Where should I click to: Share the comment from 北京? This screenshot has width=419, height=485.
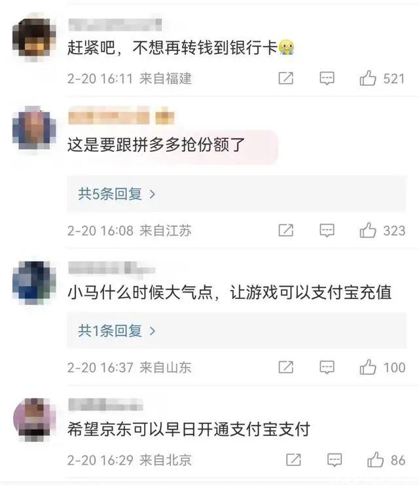point(293,460)
